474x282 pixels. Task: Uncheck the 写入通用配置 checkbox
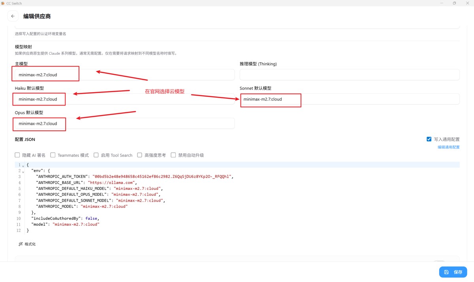coord(429,139)
